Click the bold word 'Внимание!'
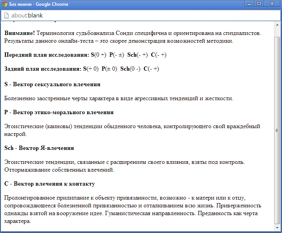282x233 pixels. (19, 34)
